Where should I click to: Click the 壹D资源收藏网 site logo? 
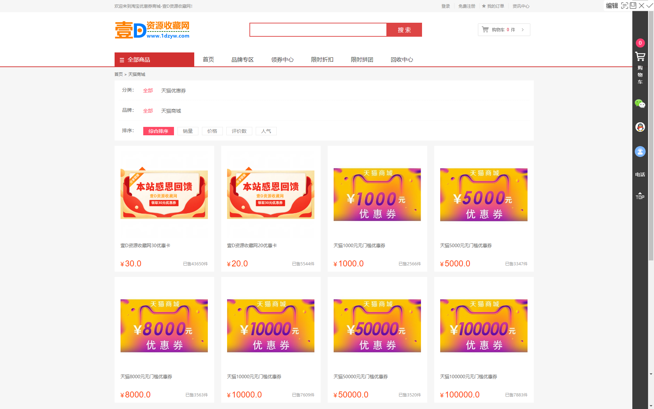point(152,29)
